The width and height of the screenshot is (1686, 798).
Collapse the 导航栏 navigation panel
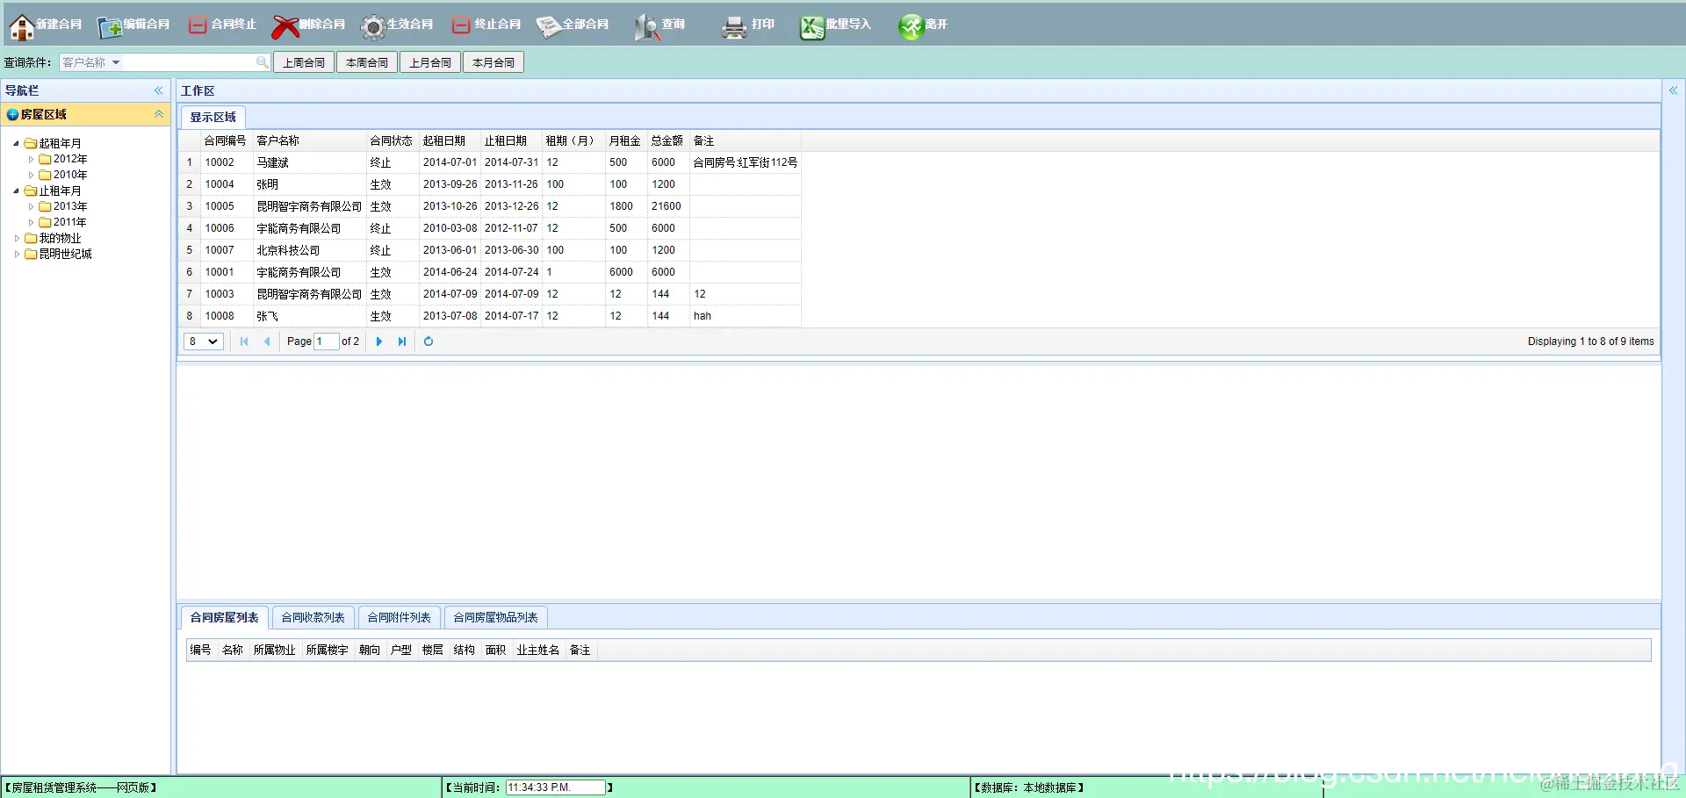click(x=159, y=90)
